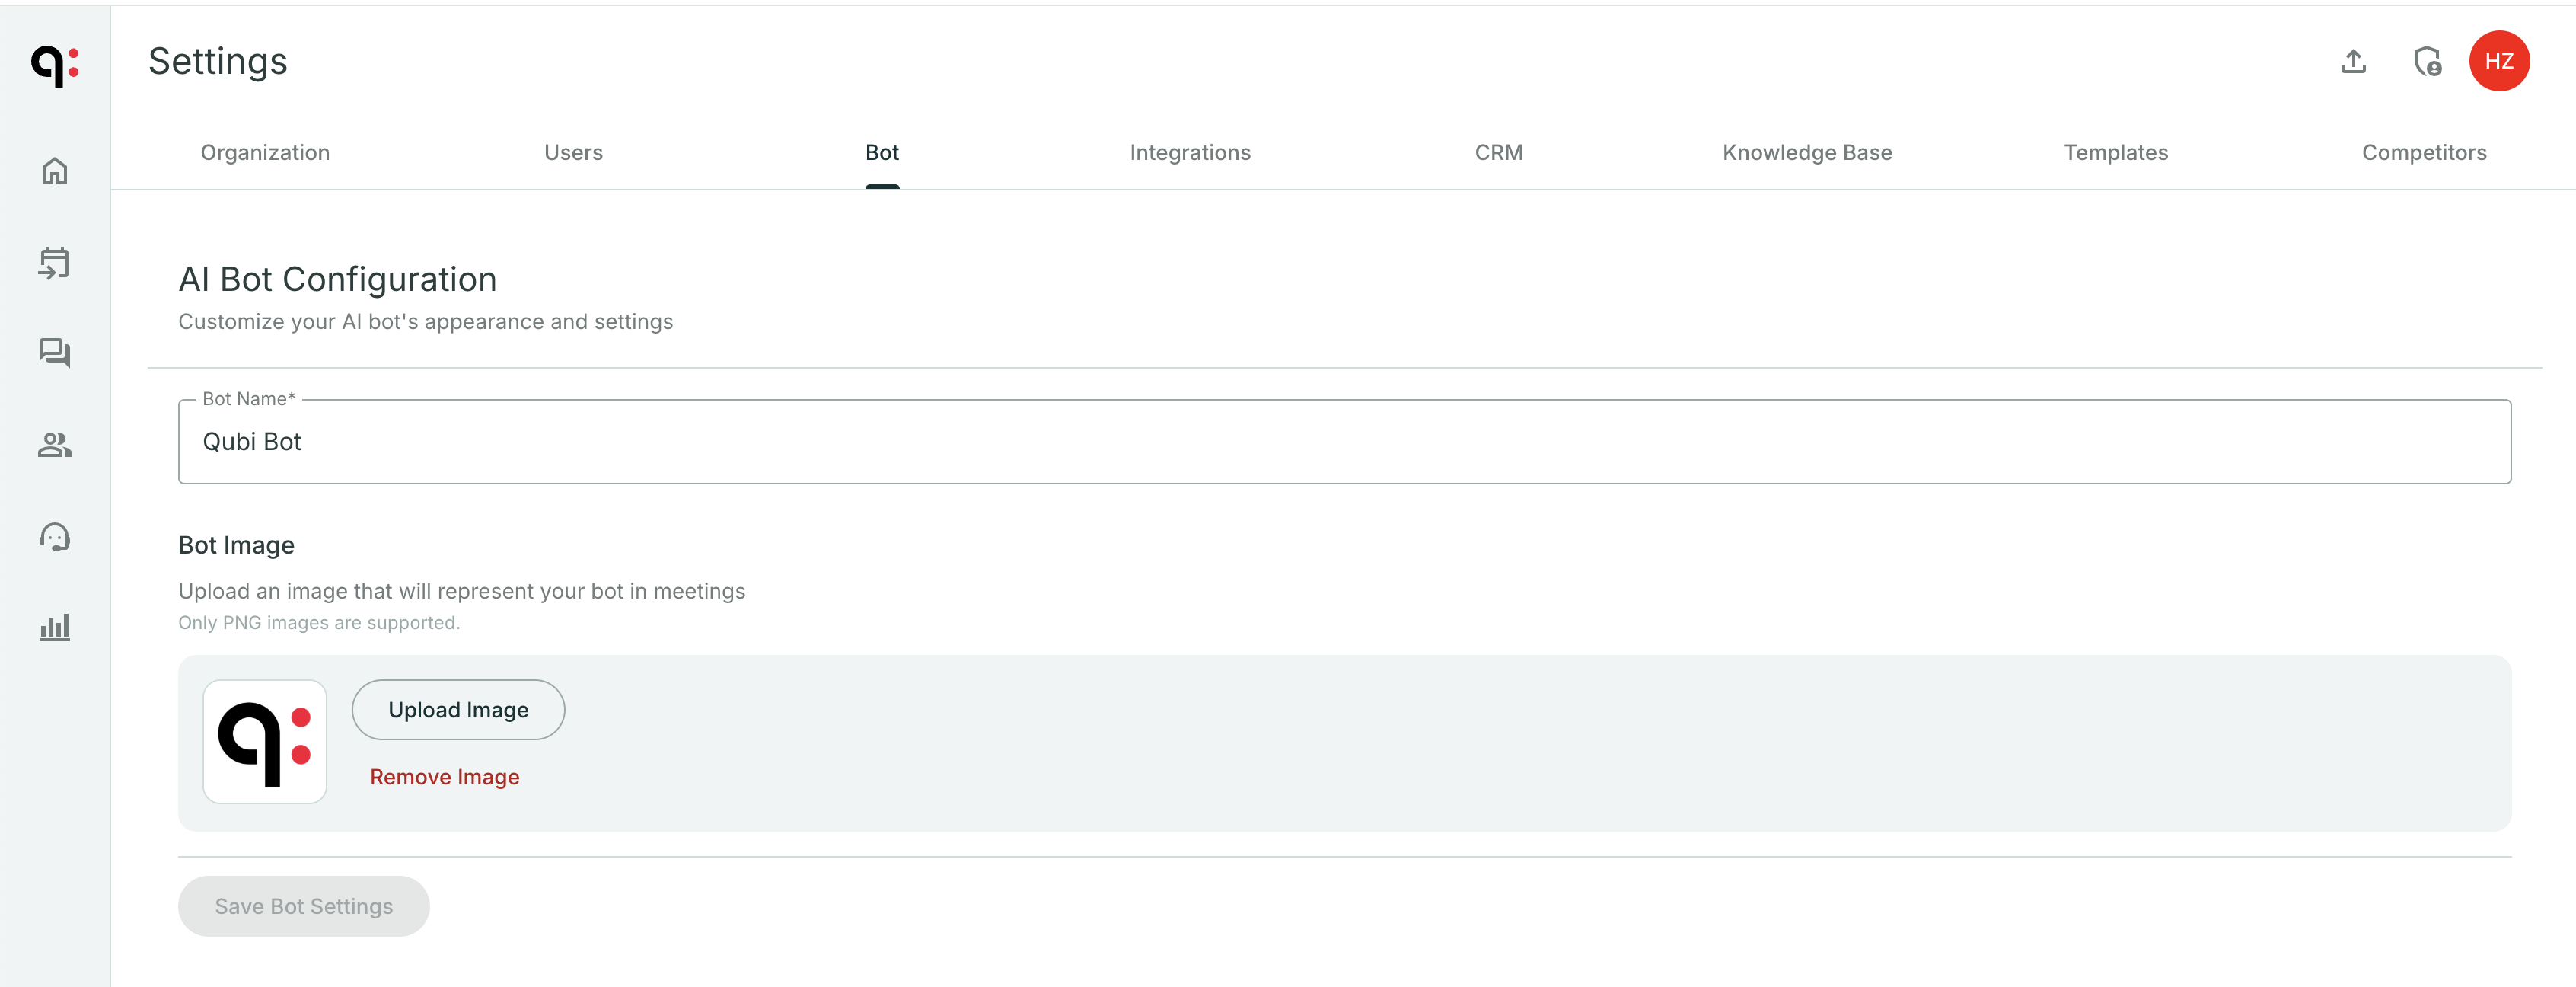Open the support headset icon in the sidebar
The height and width of the screenshot is (987, 2576).
click(x=55, y=536)
